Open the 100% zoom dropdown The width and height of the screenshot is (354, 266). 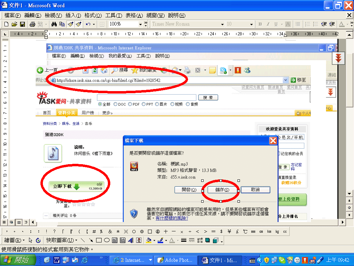pyautogui.click(x=140, y=24)
